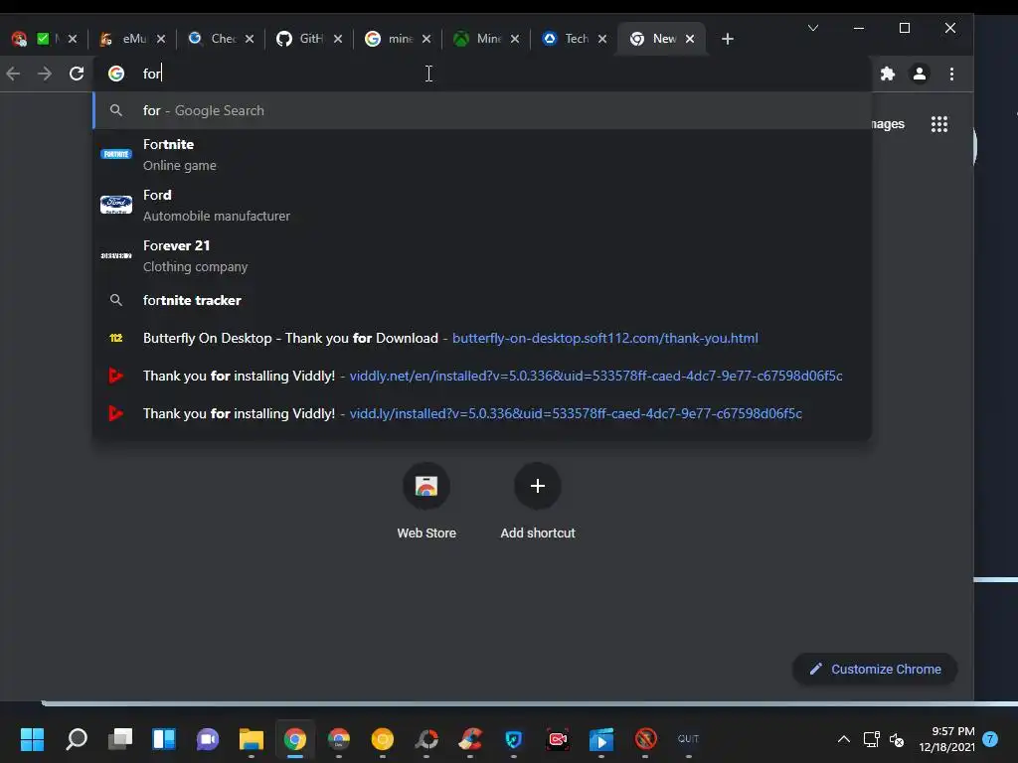
Task: Close the New tab
Action: click(690, 39)
